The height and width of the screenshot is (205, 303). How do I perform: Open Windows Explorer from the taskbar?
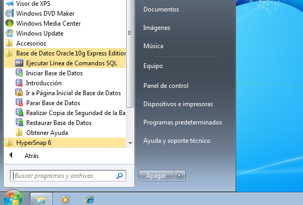(x=41, y=200)
